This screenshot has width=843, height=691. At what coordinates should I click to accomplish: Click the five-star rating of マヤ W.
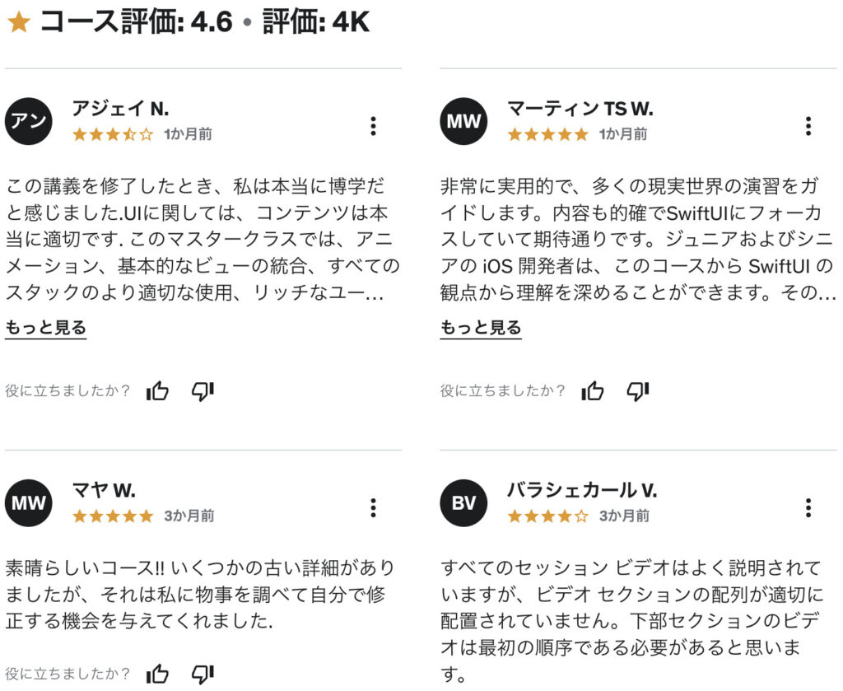pos(113,516)
